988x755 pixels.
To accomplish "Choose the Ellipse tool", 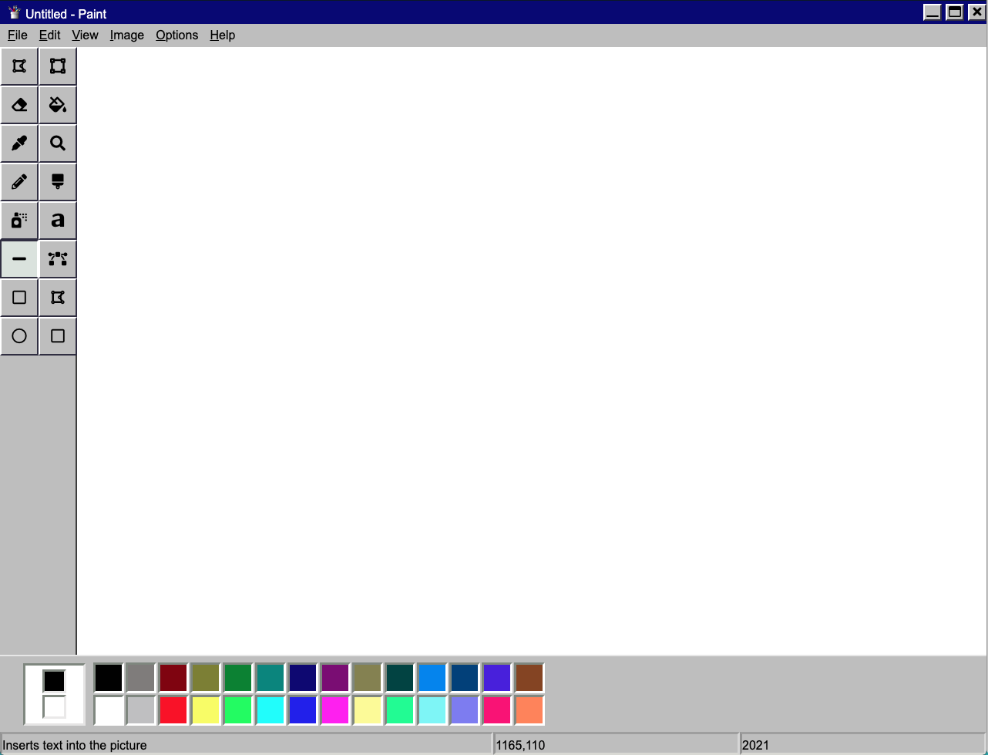I will pyautogui.click(x=19, y=336).
